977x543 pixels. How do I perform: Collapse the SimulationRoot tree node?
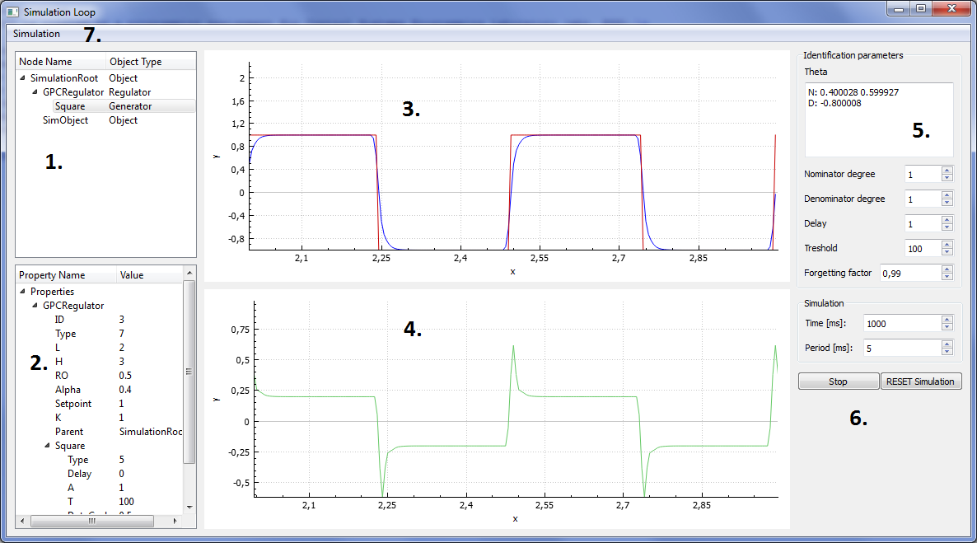pyautogui.click(x=22, y=78)
